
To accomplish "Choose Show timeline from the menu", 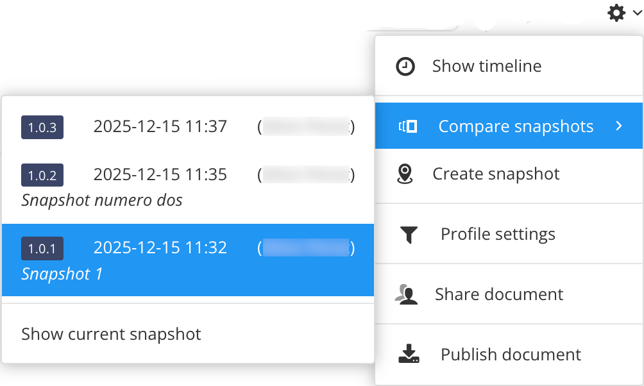I will pos(486,65).
